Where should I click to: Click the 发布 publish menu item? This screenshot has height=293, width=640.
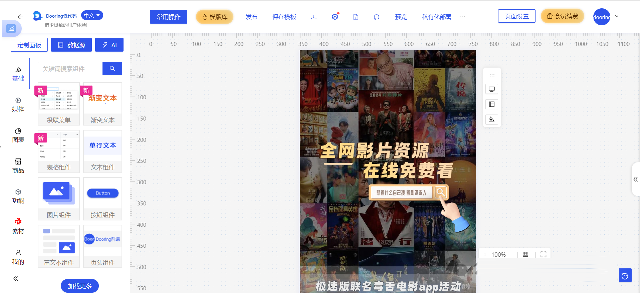[x=251, y=17]
